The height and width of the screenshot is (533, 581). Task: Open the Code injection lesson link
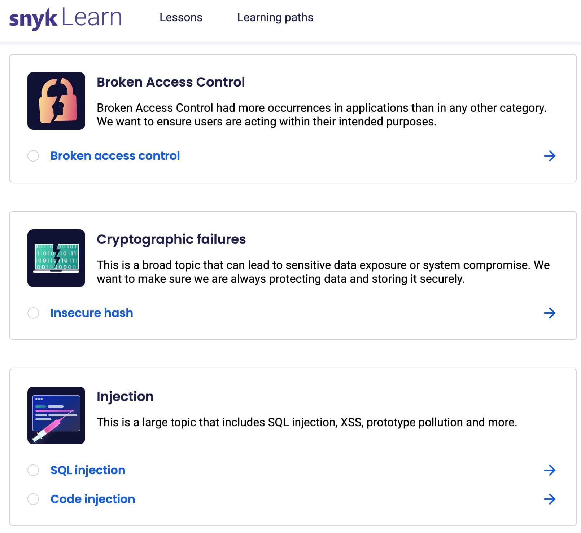point(93,499)
